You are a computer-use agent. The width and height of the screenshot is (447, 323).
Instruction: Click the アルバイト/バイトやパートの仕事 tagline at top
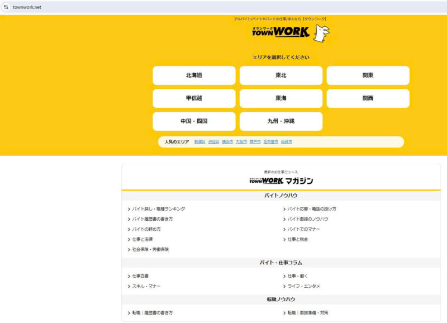(x=280, y=19)
